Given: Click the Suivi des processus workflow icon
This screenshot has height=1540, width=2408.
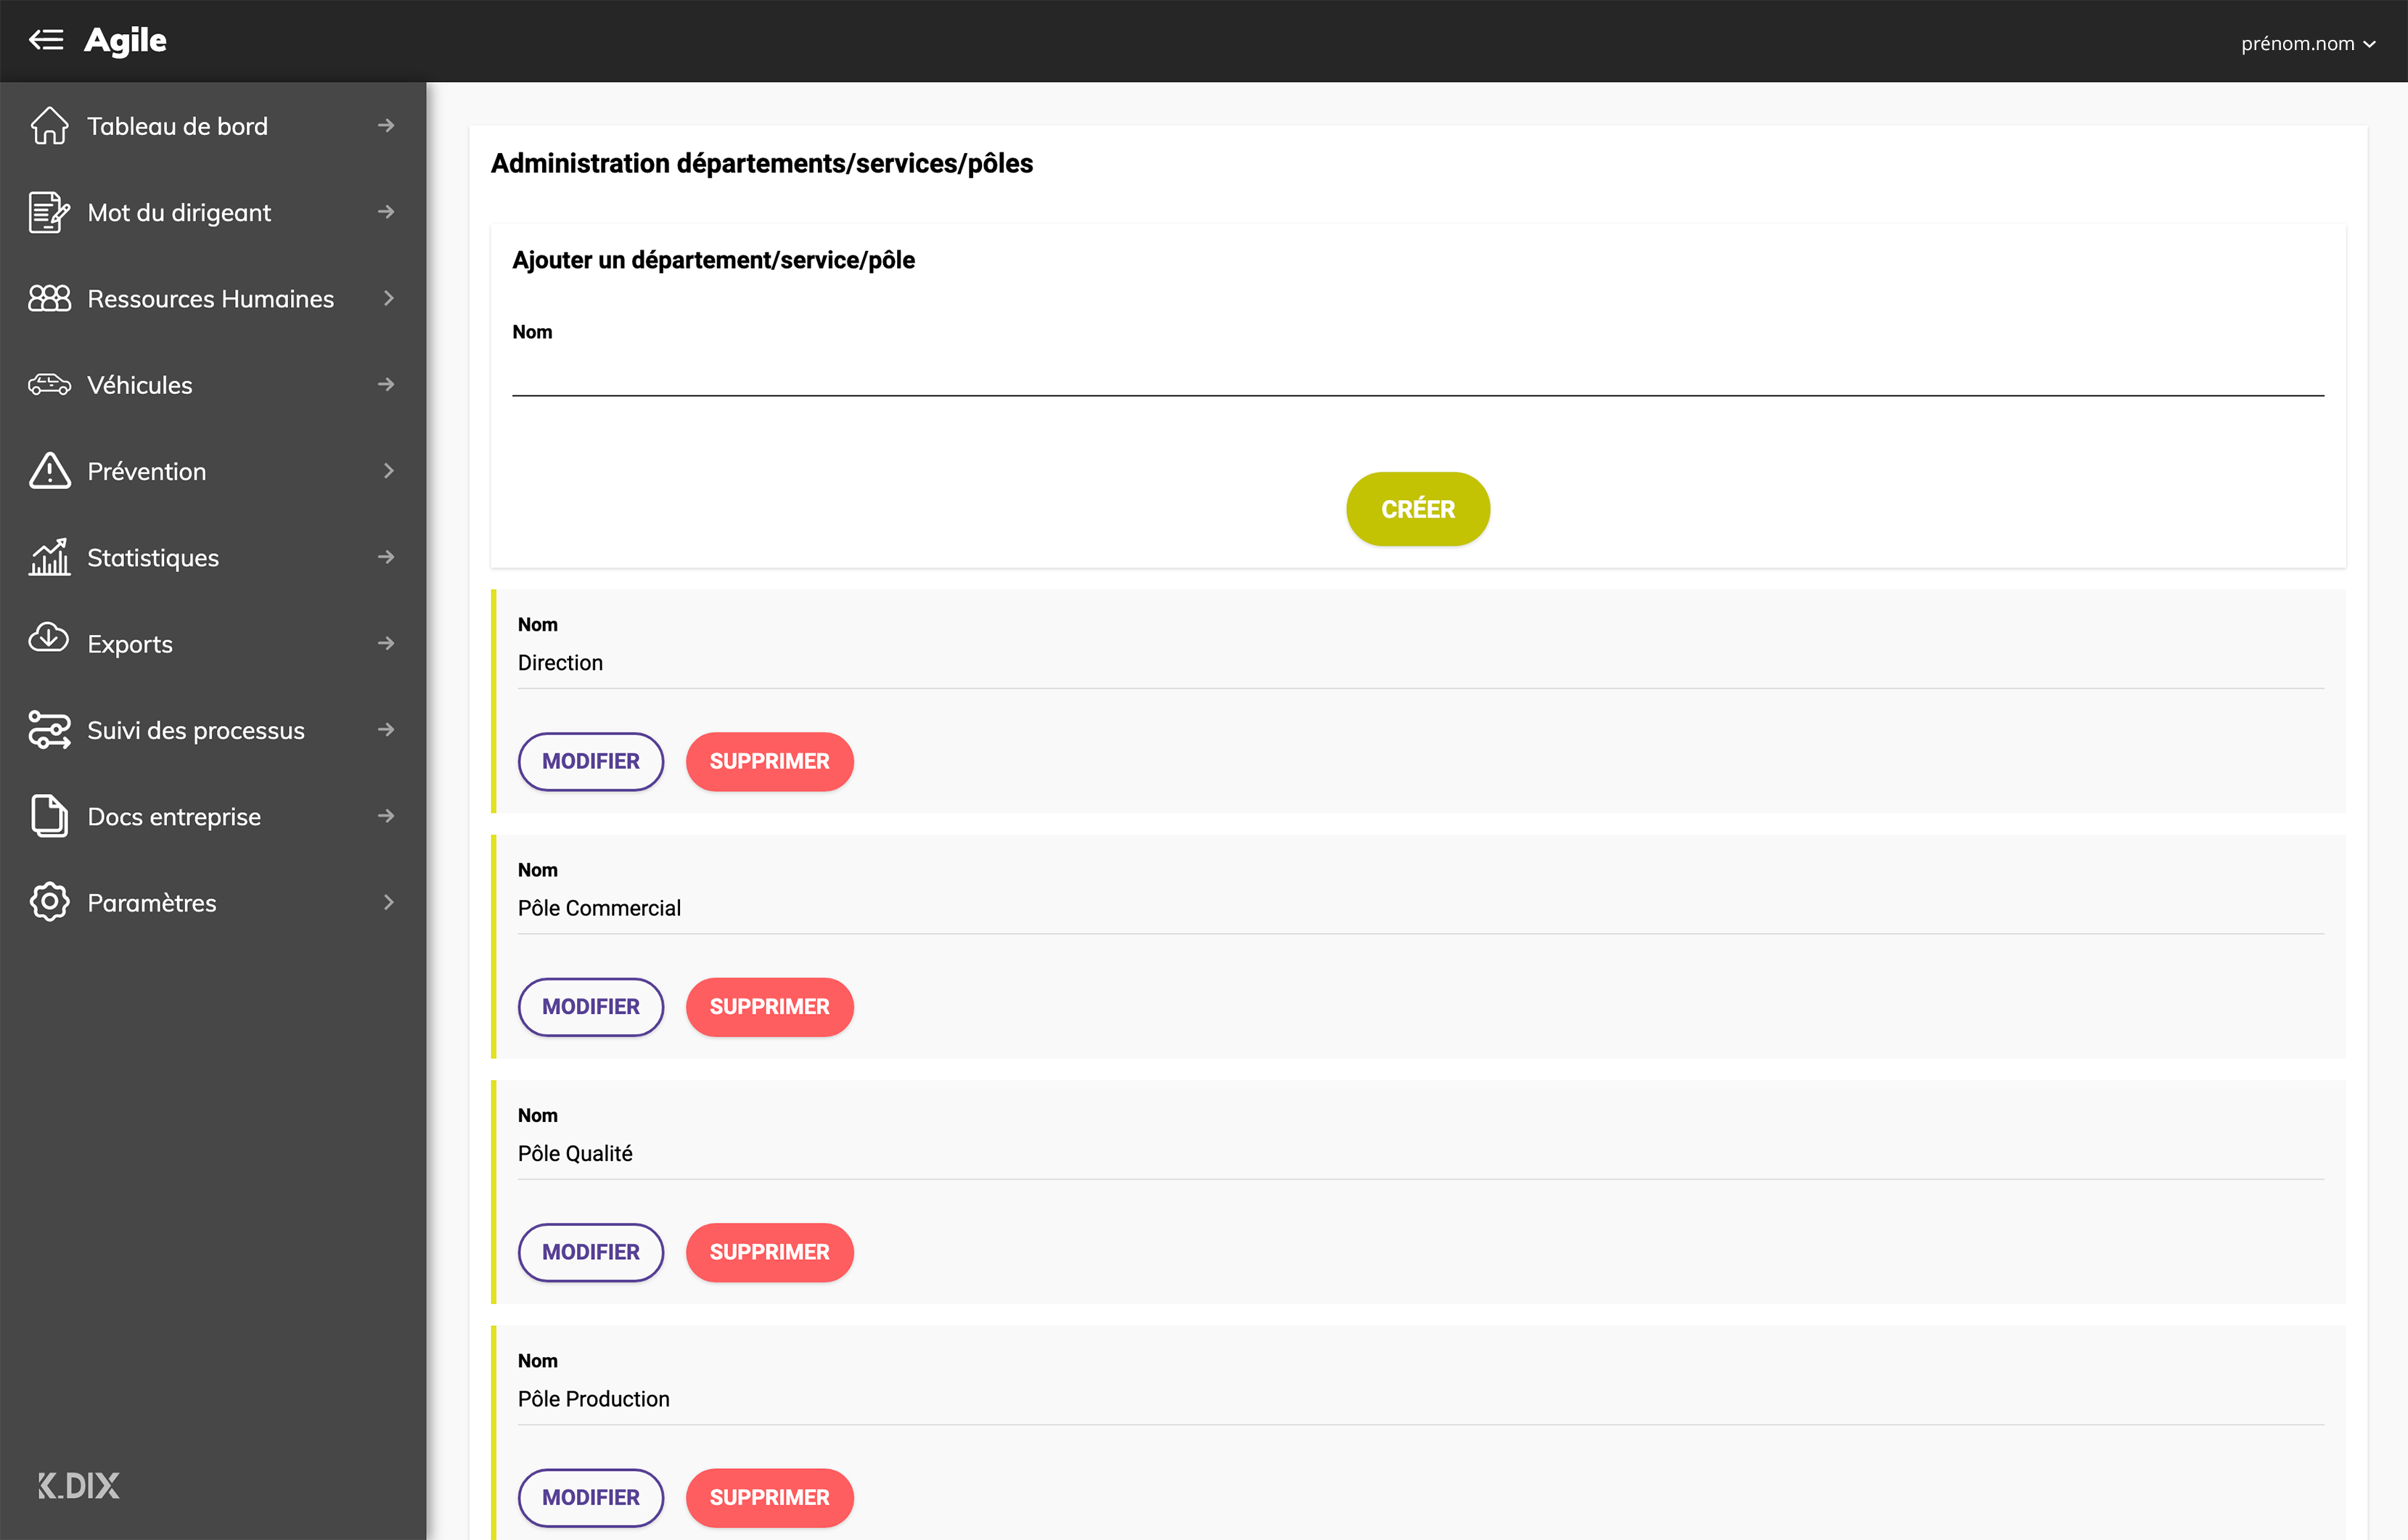Looking at the screenshot, I should tap(49, 730).
